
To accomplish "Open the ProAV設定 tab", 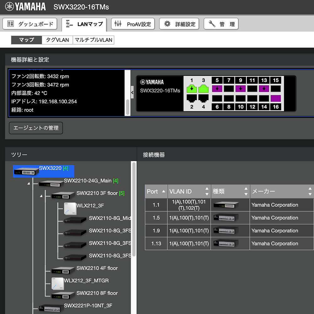I will [x=133, y=24].
